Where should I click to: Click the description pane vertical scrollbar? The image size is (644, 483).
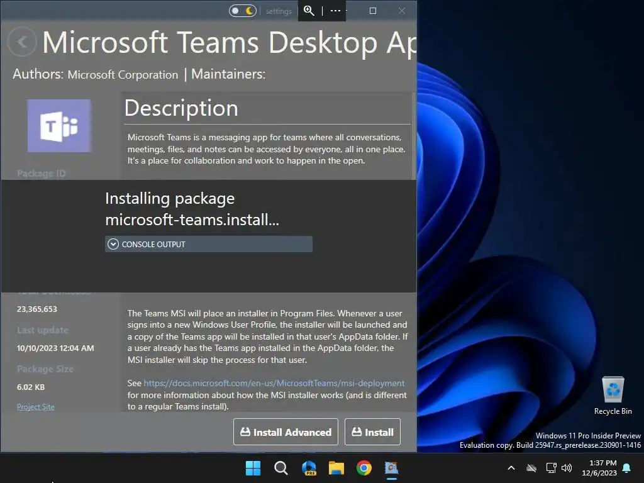pyautogui.click(x=414, y=136)
